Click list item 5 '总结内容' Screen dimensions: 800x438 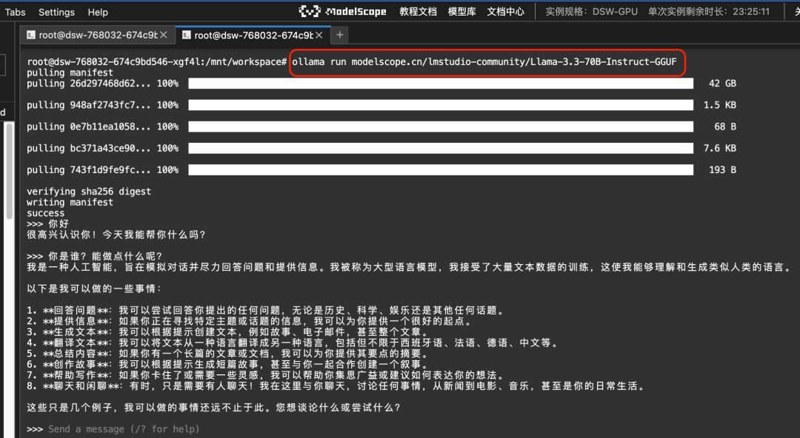[x=228, y=354]
